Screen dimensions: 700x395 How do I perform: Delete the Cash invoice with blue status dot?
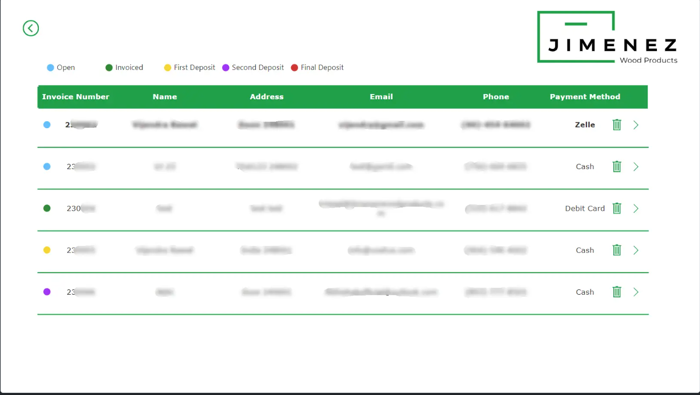pos(617,167)
